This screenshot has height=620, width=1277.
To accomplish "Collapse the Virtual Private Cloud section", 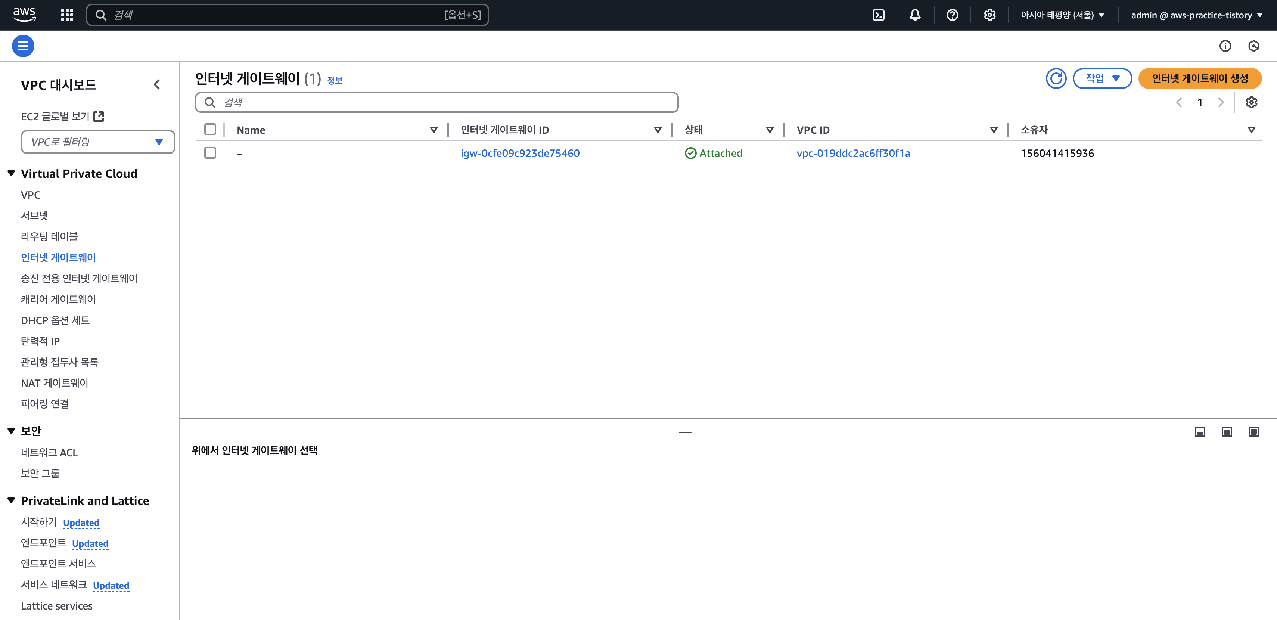I will click(x=12, y=174).
